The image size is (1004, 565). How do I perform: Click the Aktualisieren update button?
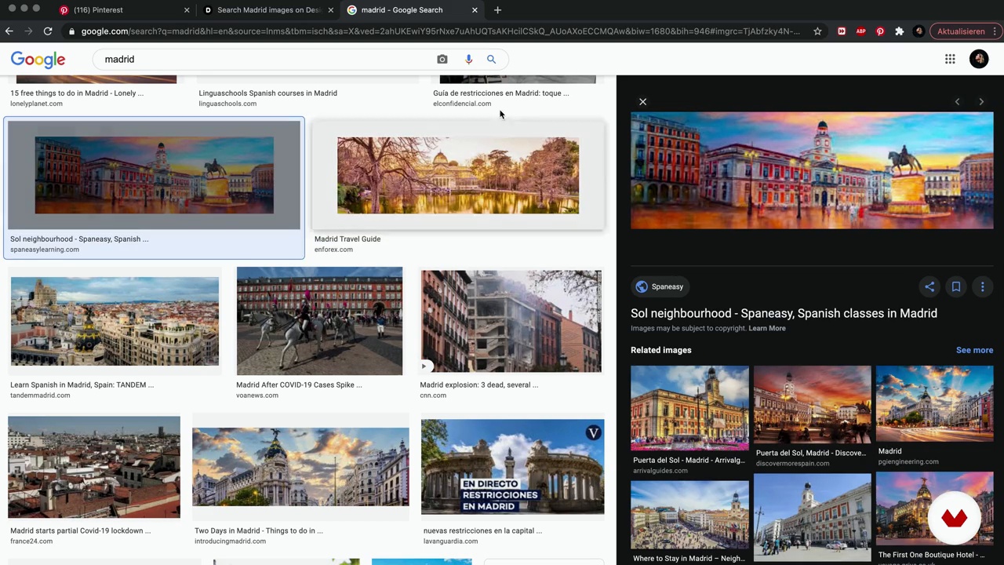click(961, 31)
